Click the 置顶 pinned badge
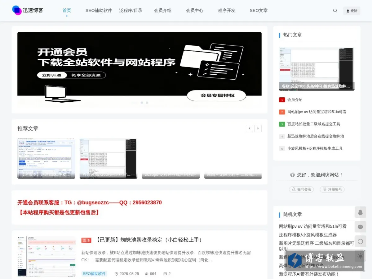 coord(86,240)
